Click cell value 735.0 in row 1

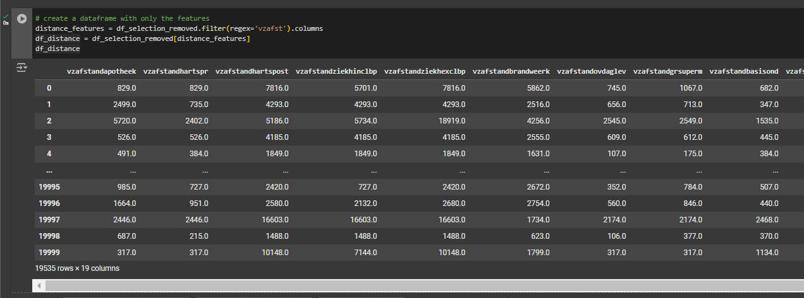click(198, 105)
